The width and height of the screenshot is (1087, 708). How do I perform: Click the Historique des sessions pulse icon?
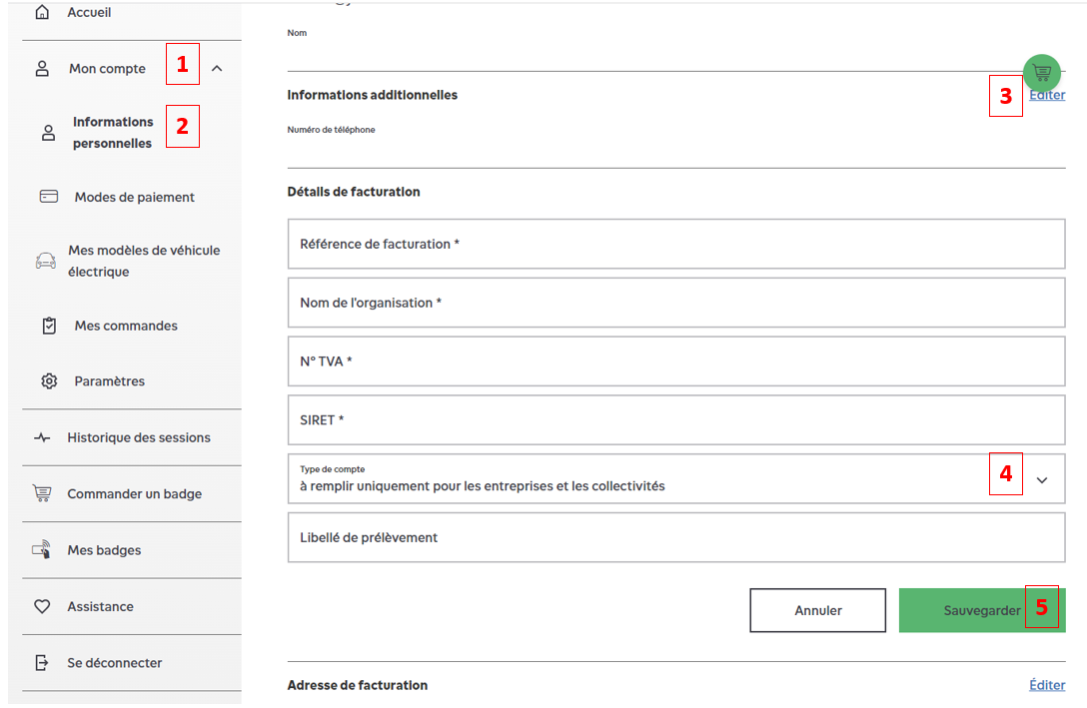point(42,437)
